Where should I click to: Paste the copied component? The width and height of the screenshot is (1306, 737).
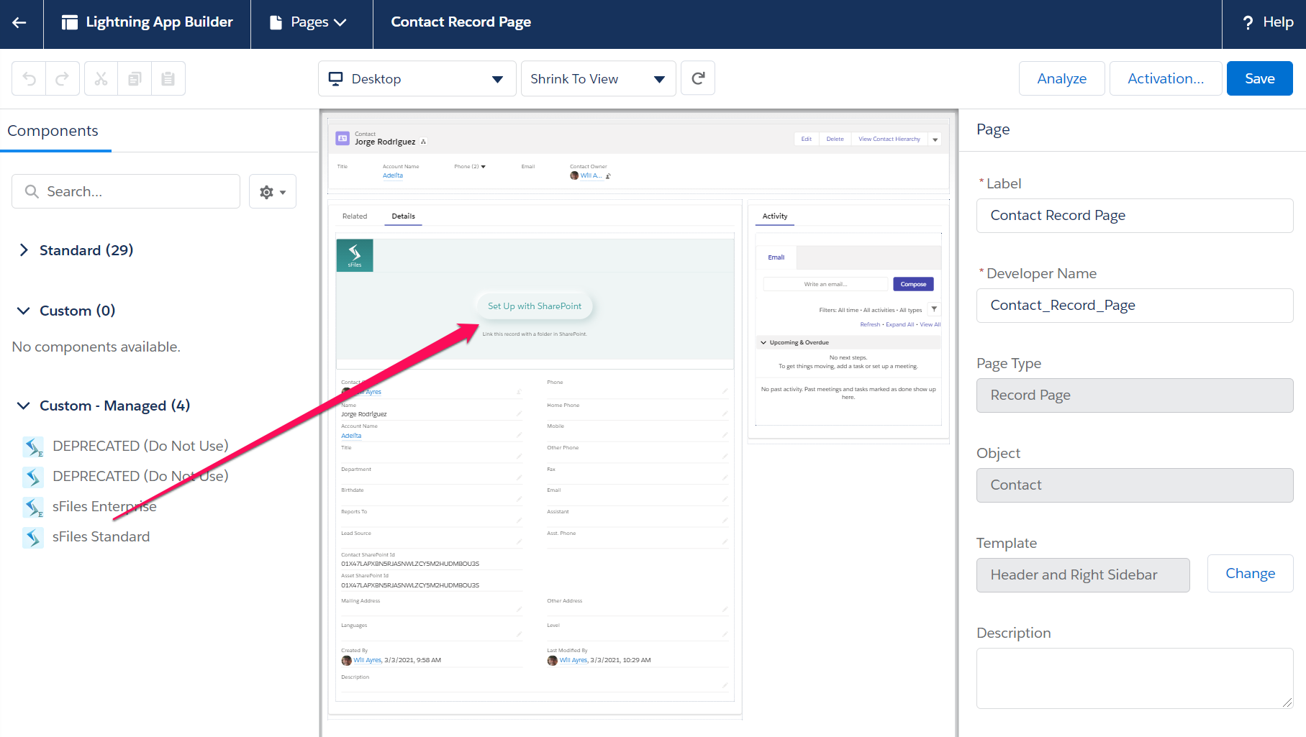tap(168, 78)
